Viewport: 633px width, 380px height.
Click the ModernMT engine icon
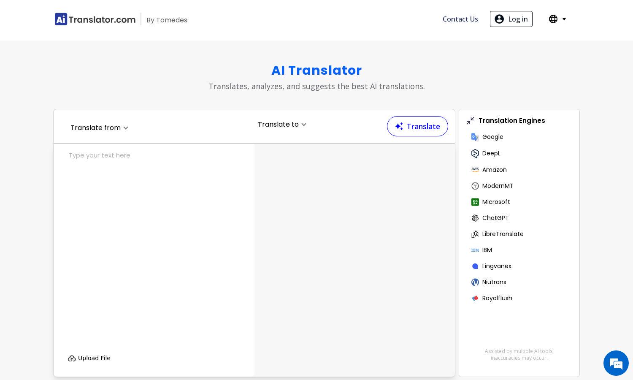click(475, 186)
